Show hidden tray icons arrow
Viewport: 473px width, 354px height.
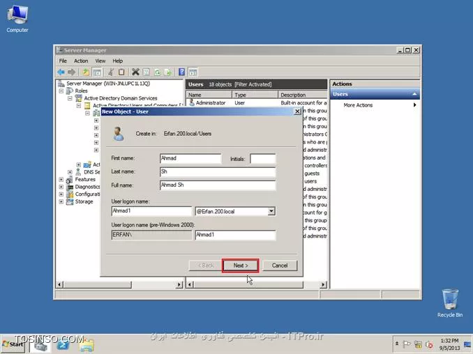click(397, 344)
